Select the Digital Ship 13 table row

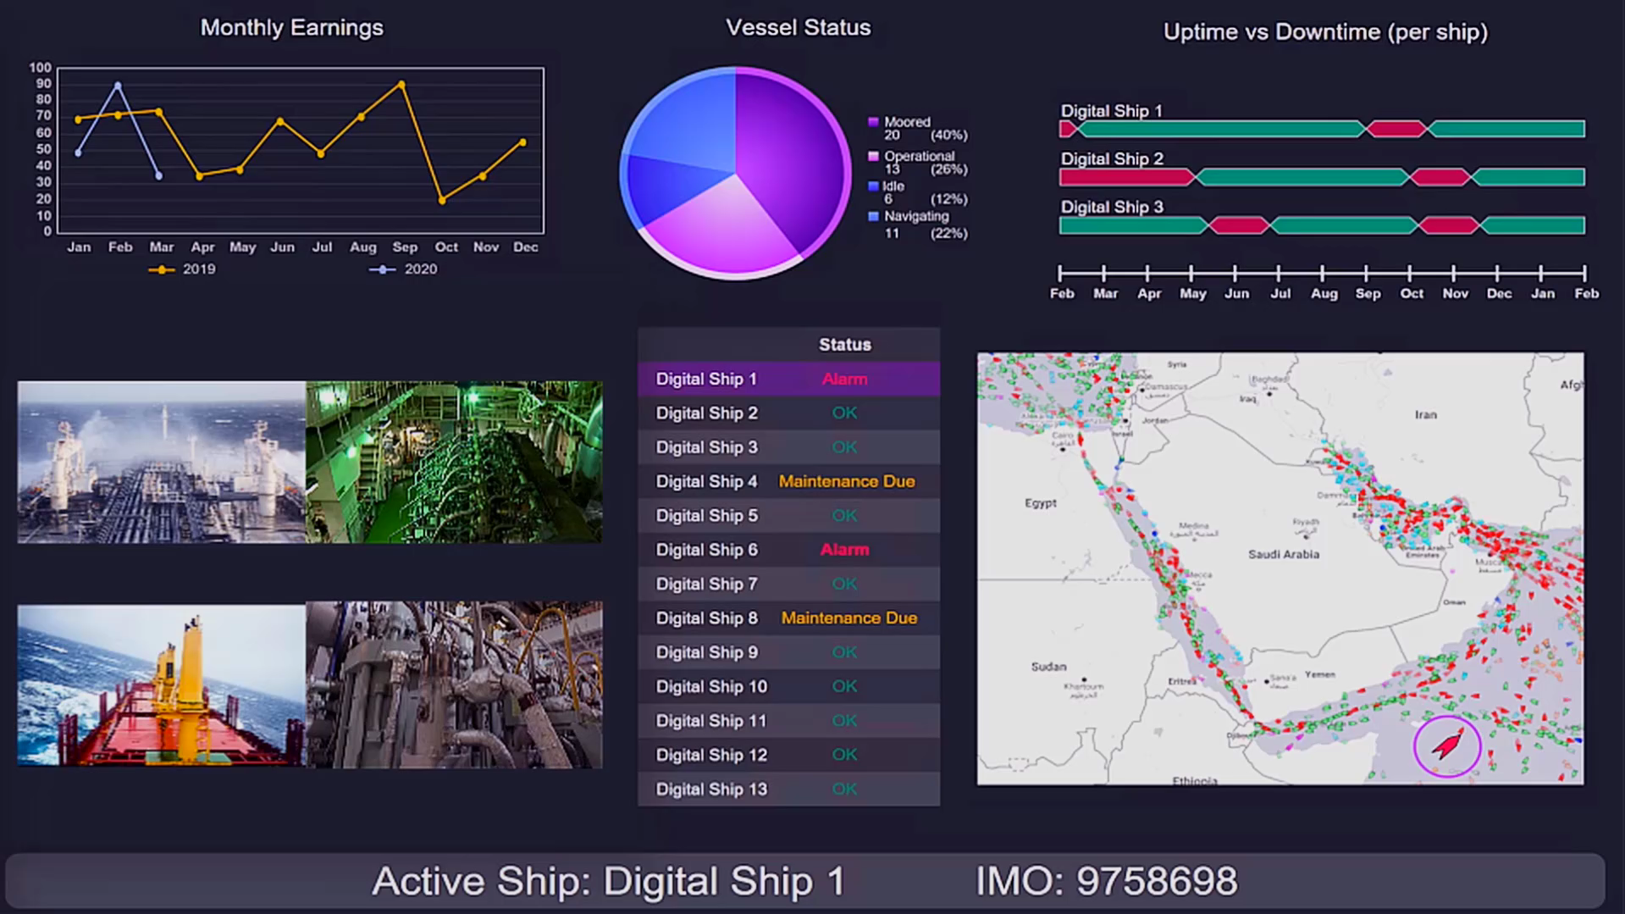pos(788,789)
